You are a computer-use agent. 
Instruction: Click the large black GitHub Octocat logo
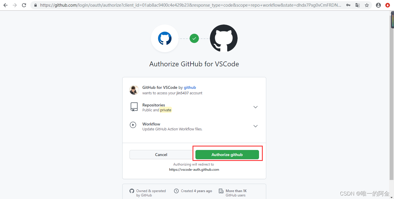point(224,38)
